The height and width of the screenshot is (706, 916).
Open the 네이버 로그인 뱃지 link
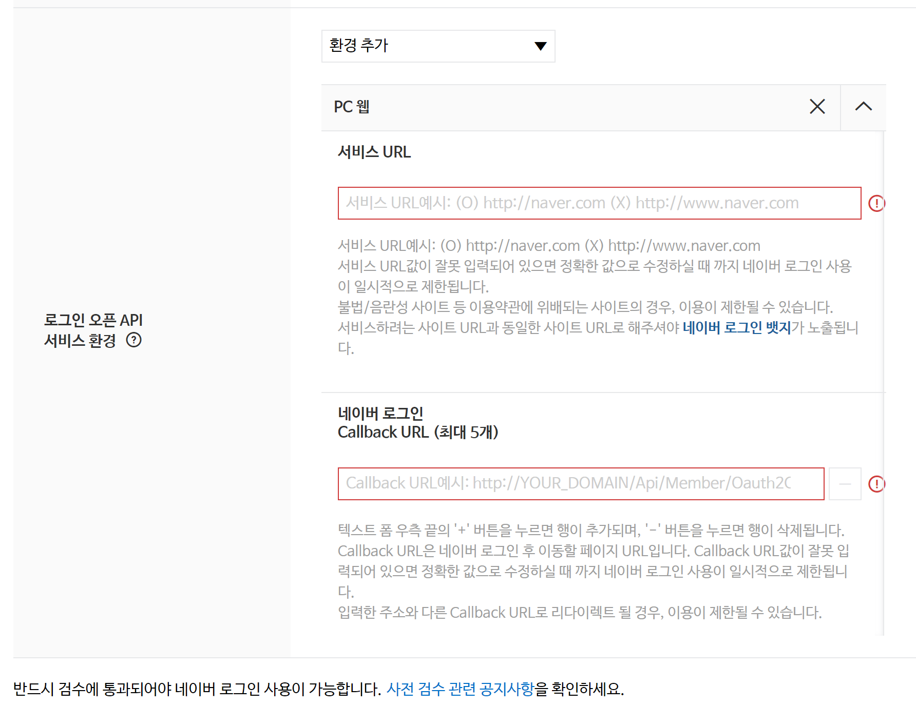pos(737,328)
